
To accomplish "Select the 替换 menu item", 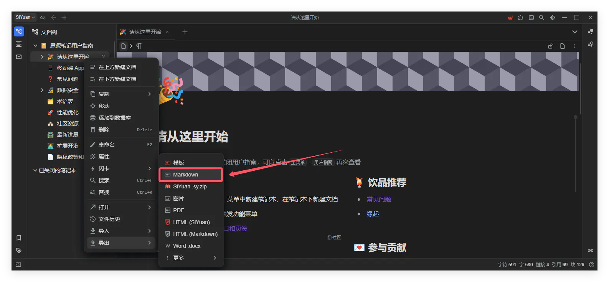I will click(121, 192).
